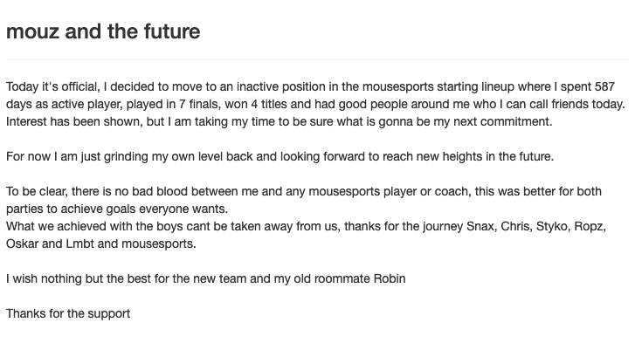
Task: Click the word 'mouz' in the title
Action: (33, 31)
